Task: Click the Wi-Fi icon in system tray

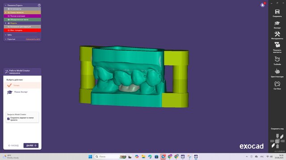Action: point(268,156)
